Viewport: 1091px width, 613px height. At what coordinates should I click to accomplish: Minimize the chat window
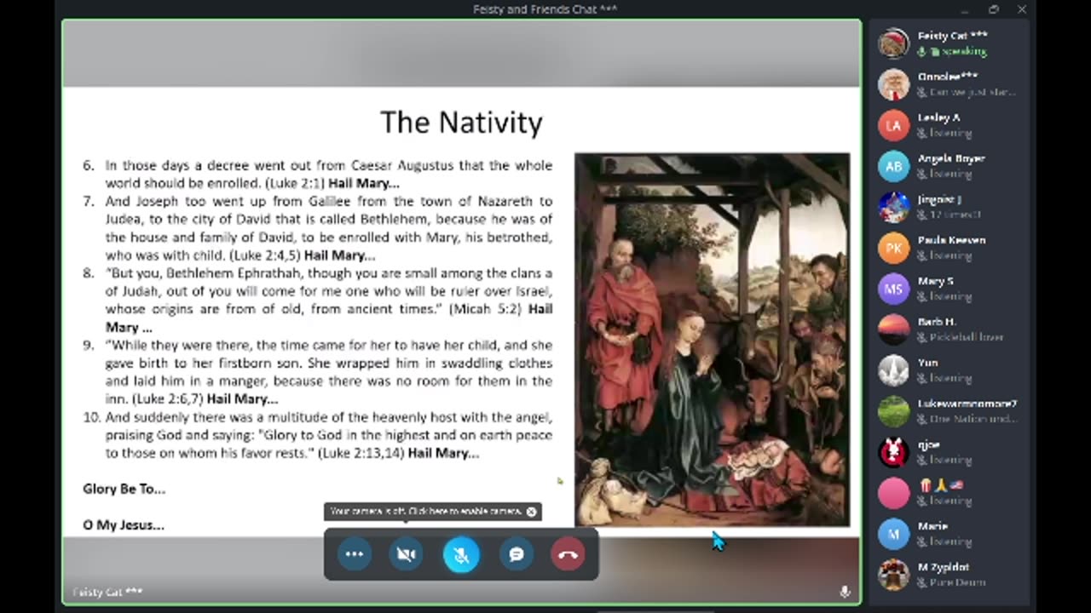coord(965,9)
